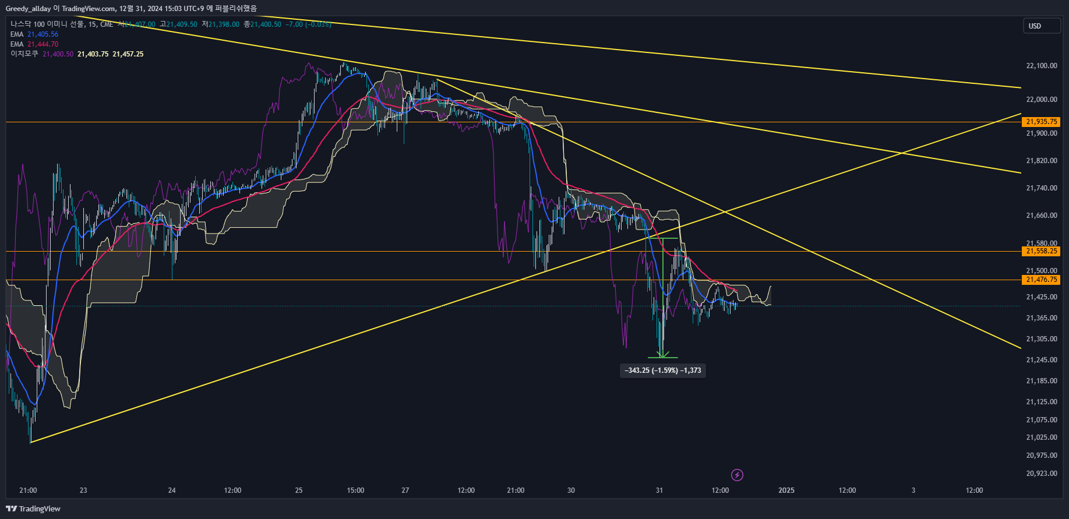1069x519 pixels.
Task: Click the 21,660.00 price axis value
Action: [1042, 216]
